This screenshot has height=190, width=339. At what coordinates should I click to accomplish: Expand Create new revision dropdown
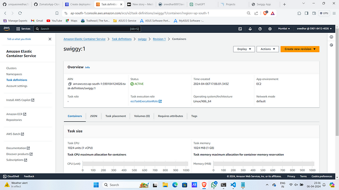click(300, 49)
